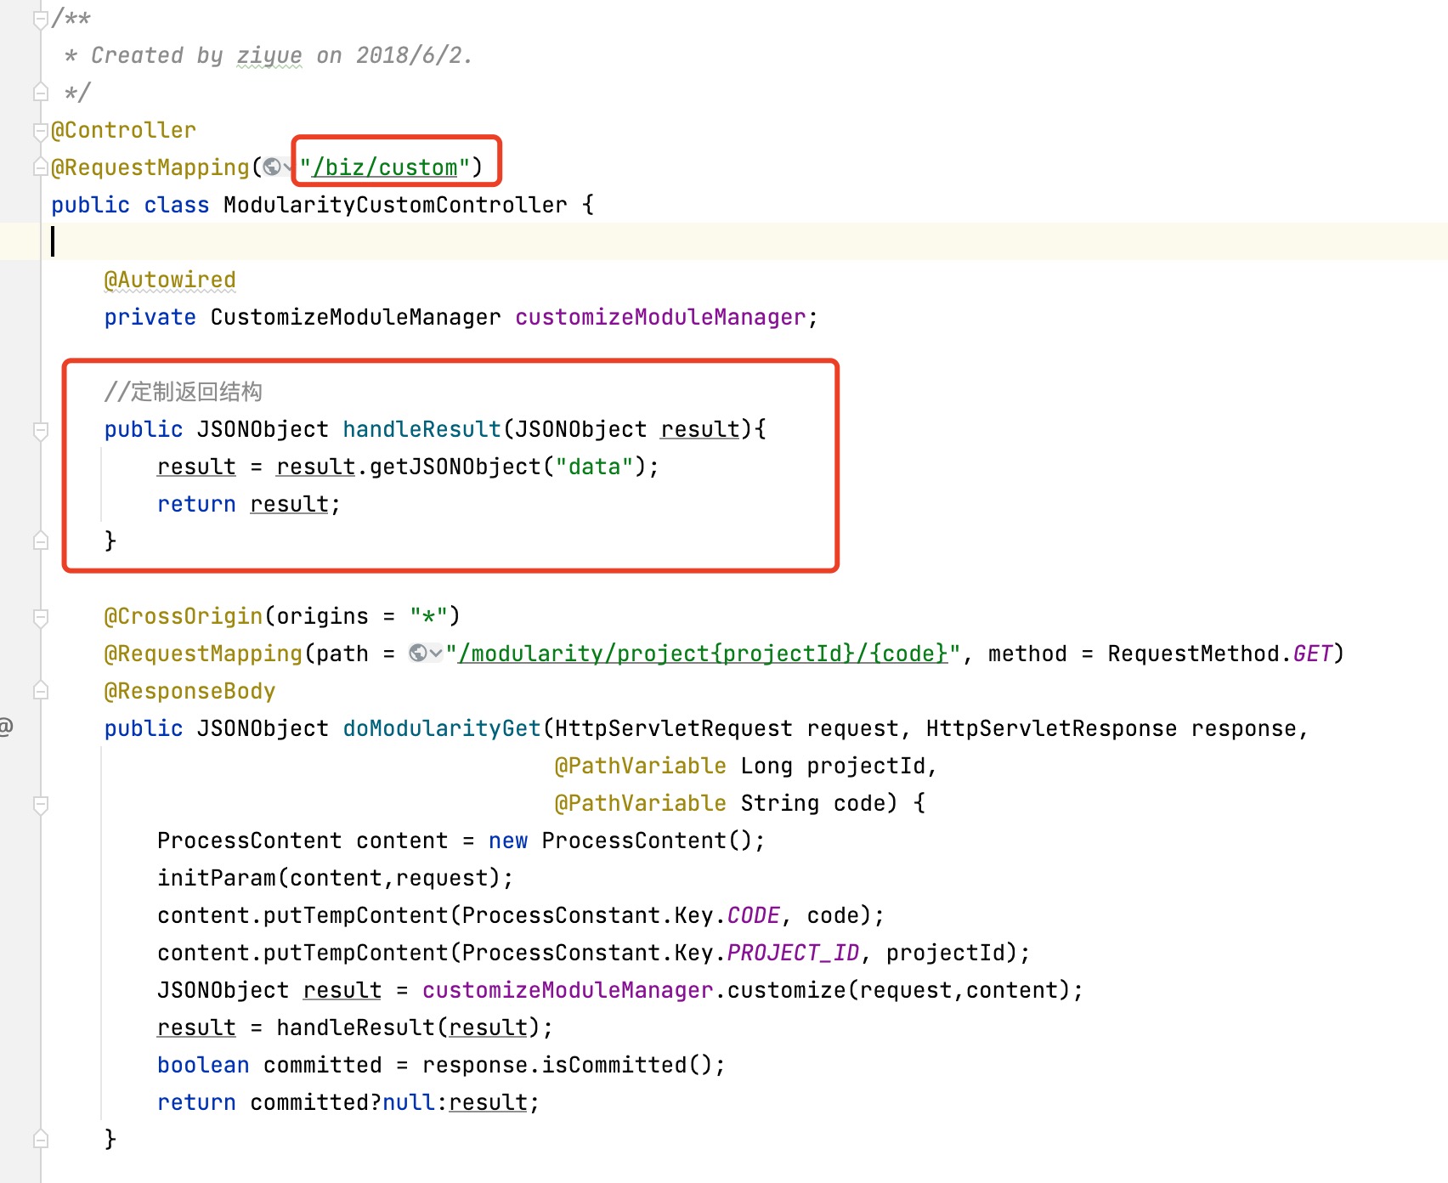The width and height of the screenshot is (1448, 1183).
Task: Click fold end marker at handleResult closing brace
Action: coord(40,541)
